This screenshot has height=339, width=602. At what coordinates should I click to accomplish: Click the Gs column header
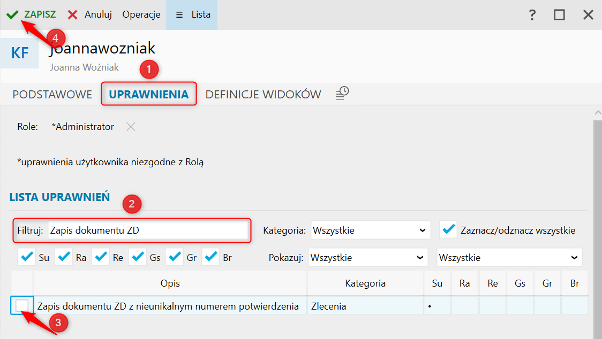[x=520, y=283]
